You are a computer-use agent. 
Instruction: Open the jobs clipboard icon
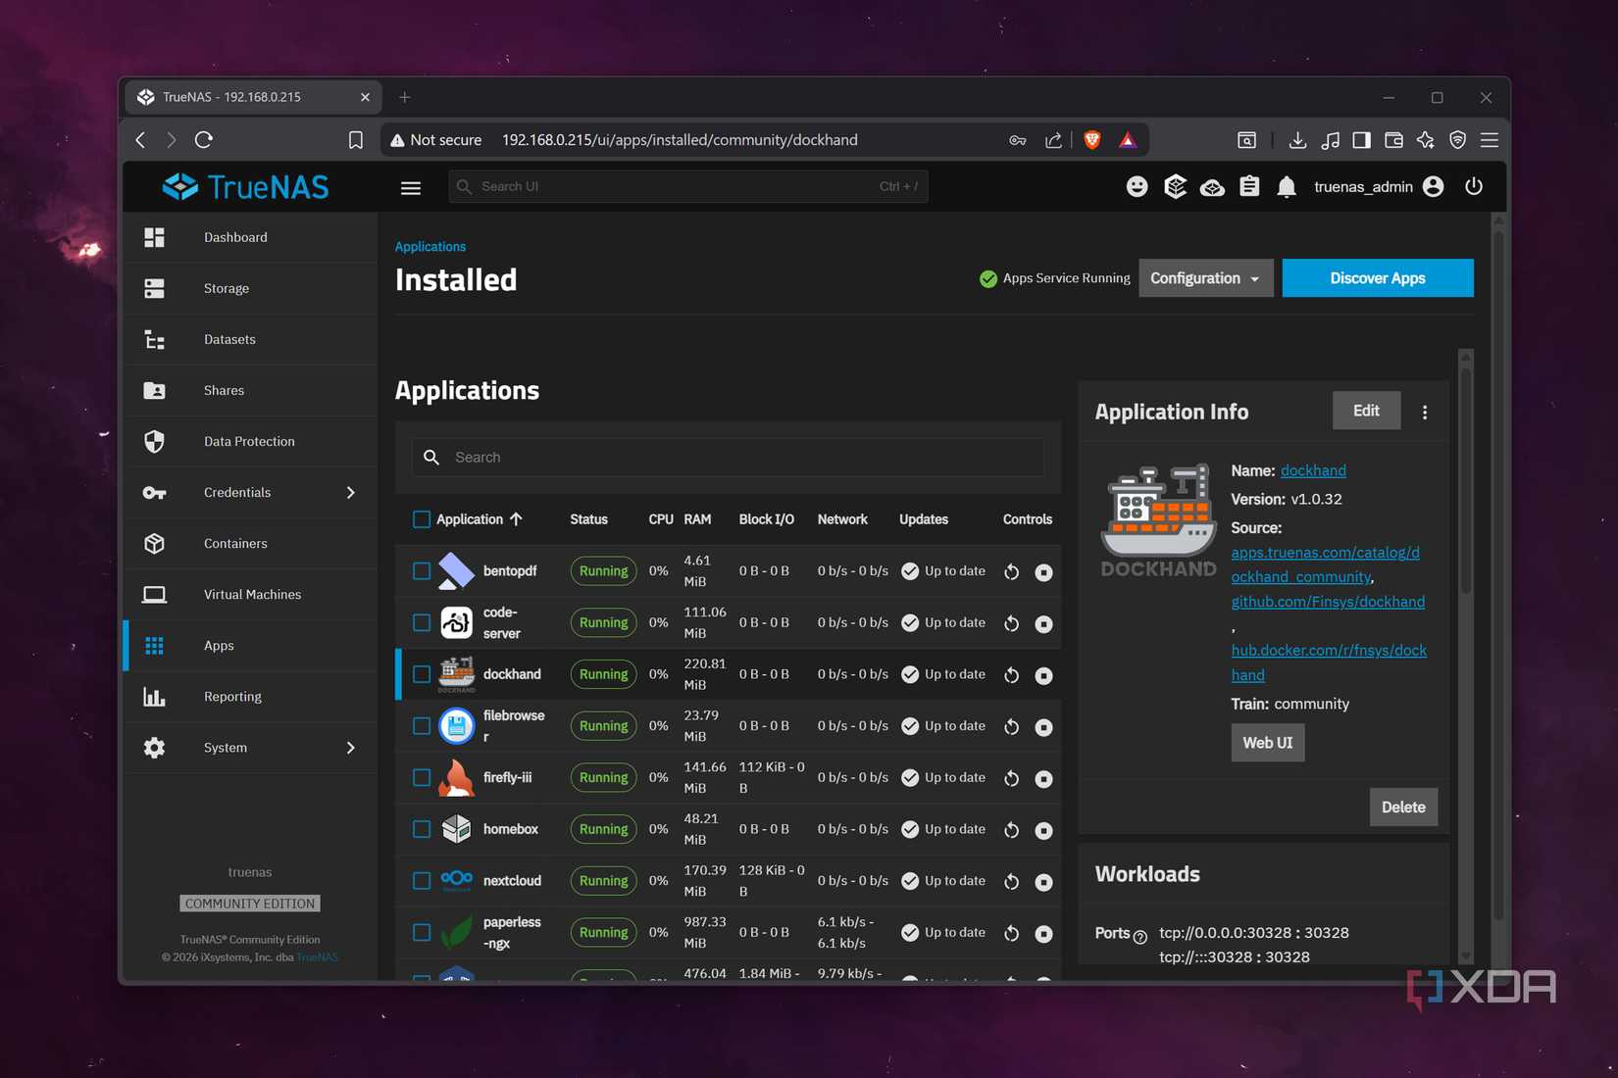coord(1249,186)
